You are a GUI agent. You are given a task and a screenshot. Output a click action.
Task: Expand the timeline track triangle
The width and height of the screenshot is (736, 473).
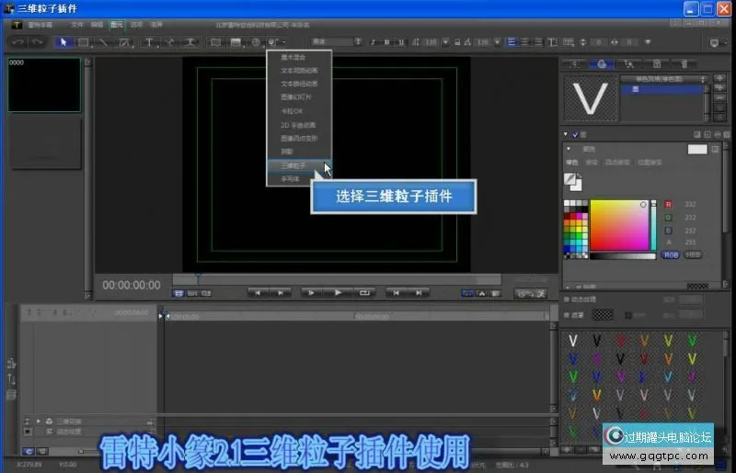39,421
